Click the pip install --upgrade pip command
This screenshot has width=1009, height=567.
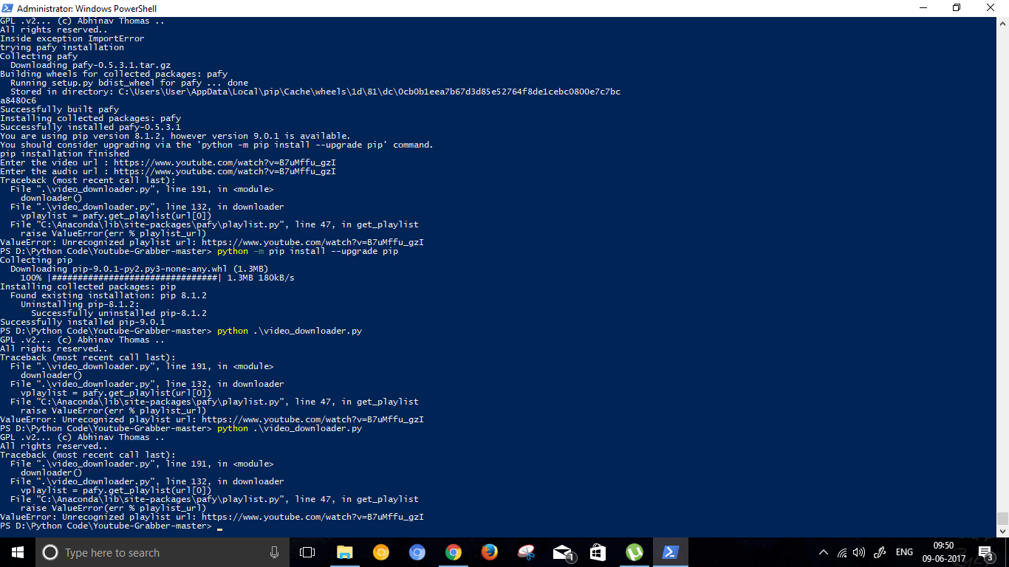point(307,251)
